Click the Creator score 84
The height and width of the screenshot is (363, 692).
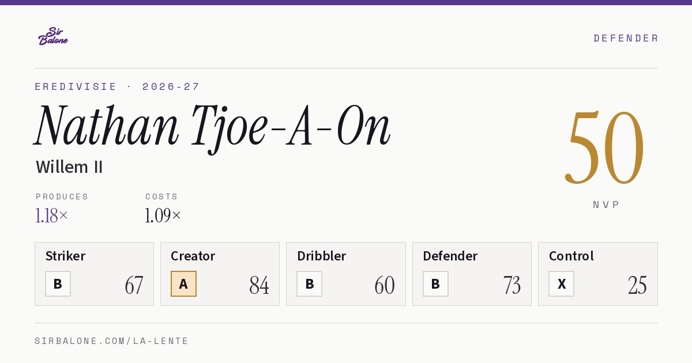(x=259, y=285)
